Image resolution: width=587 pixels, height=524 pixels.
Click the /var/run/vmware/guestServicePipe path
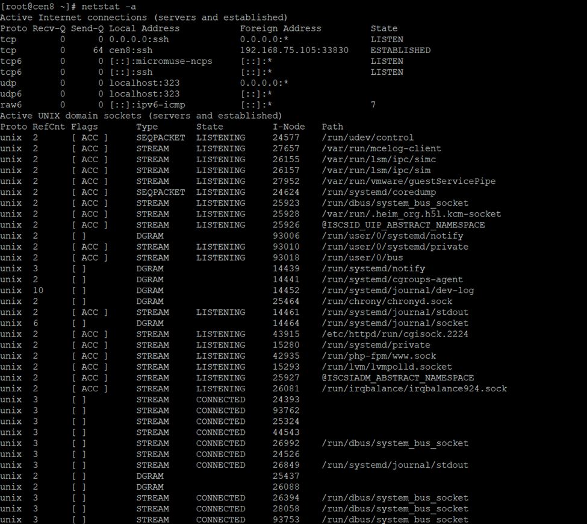pyautogui.click(x=408, y=181)
